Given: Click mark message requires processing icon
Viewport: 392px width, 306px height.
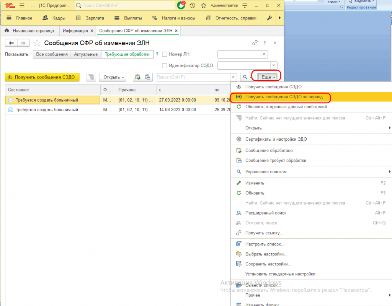Looking at the screenshot, I should 147,77.
